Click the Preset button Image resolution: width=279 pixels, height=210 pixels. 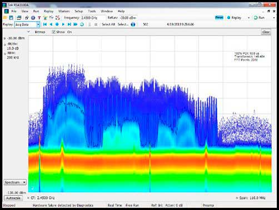pos(219,18)
